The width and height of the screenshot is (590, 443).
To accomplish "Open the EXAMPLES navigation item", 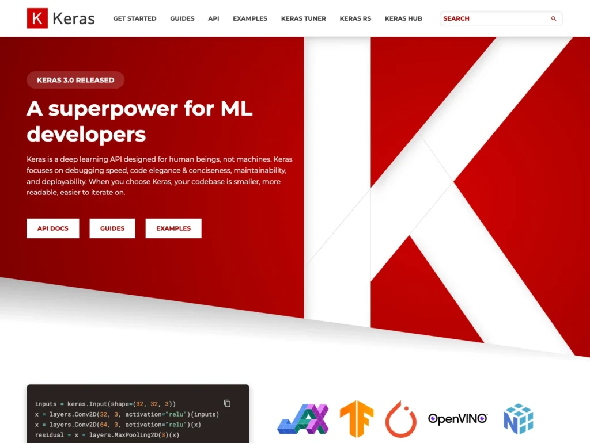I will [x=250, y=18].
